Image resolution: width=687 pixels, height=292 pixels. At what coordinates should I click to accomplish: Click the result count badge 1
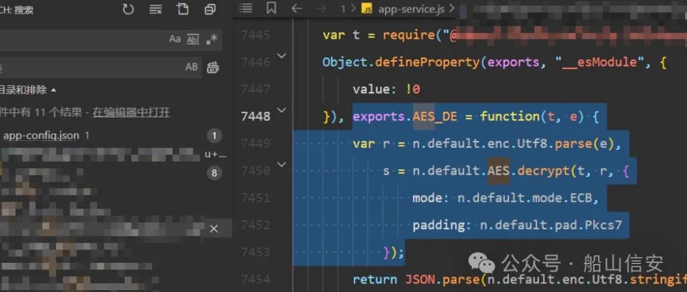214,136
